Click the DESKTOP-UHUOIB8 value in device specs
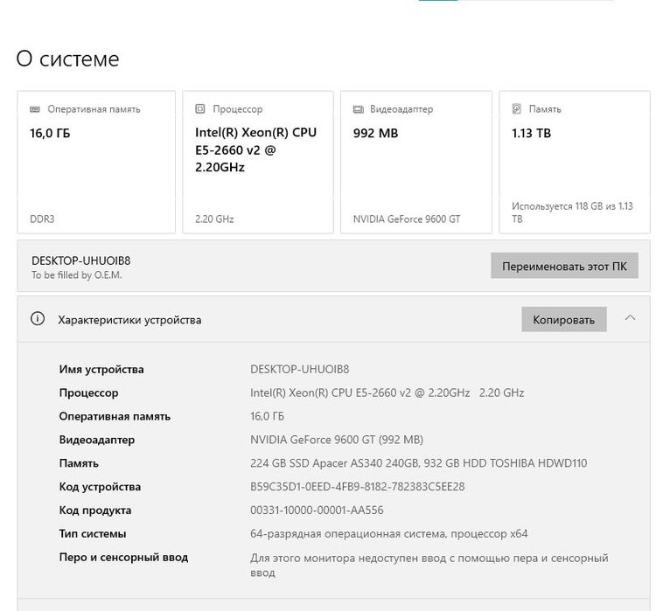The image size is (670, 611). 299,370
